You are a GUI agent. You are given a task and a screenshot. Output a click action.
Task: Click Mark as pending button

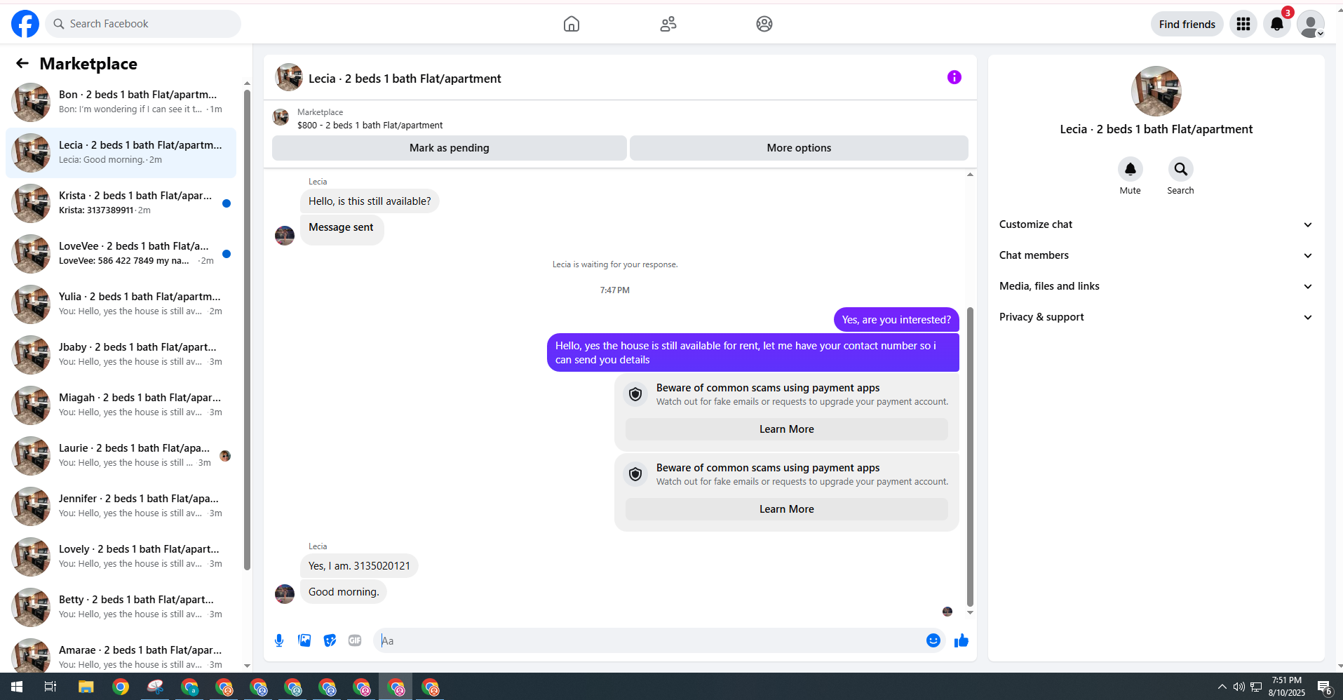pos(450,148)
